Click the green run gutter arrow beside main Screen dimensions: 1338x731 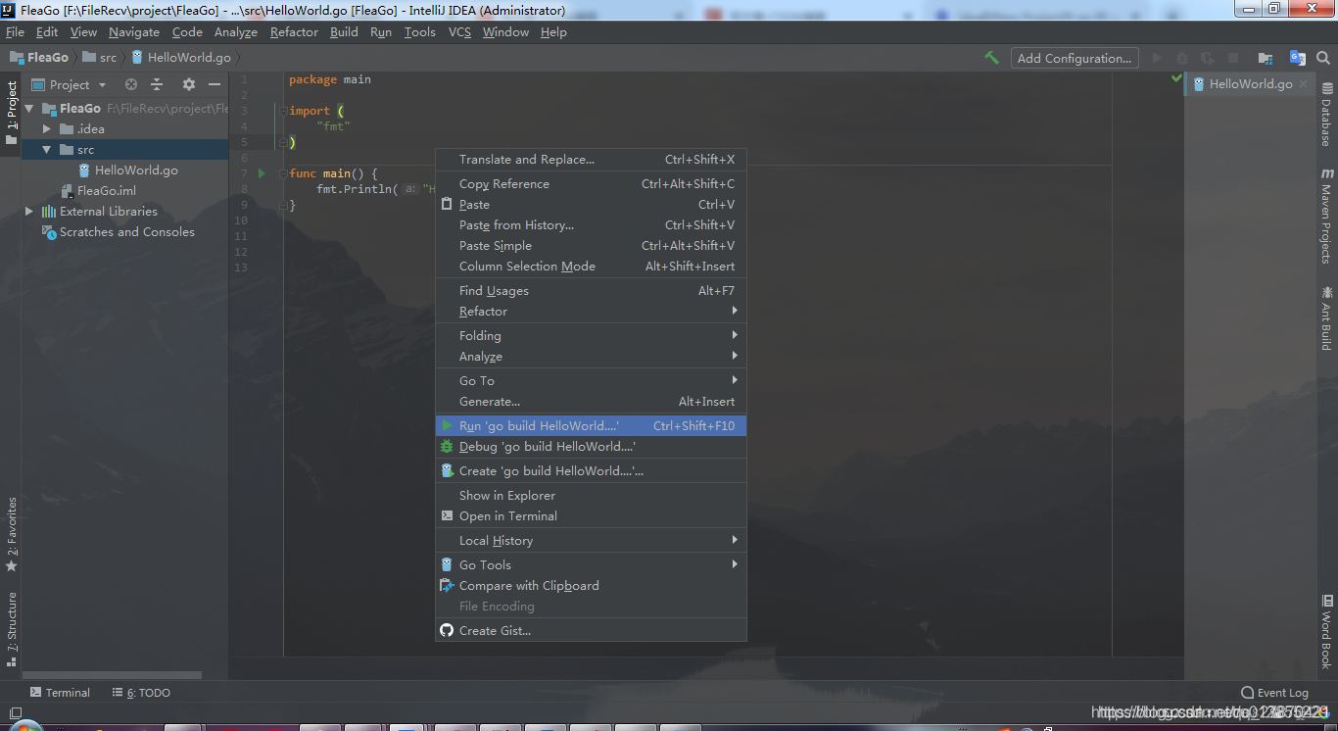pyautogui.click(x=262, y=173)
